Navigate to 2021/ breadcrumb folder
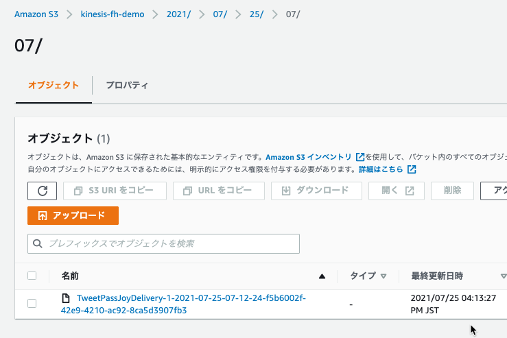The image size is (507, 338). [178, 14]
